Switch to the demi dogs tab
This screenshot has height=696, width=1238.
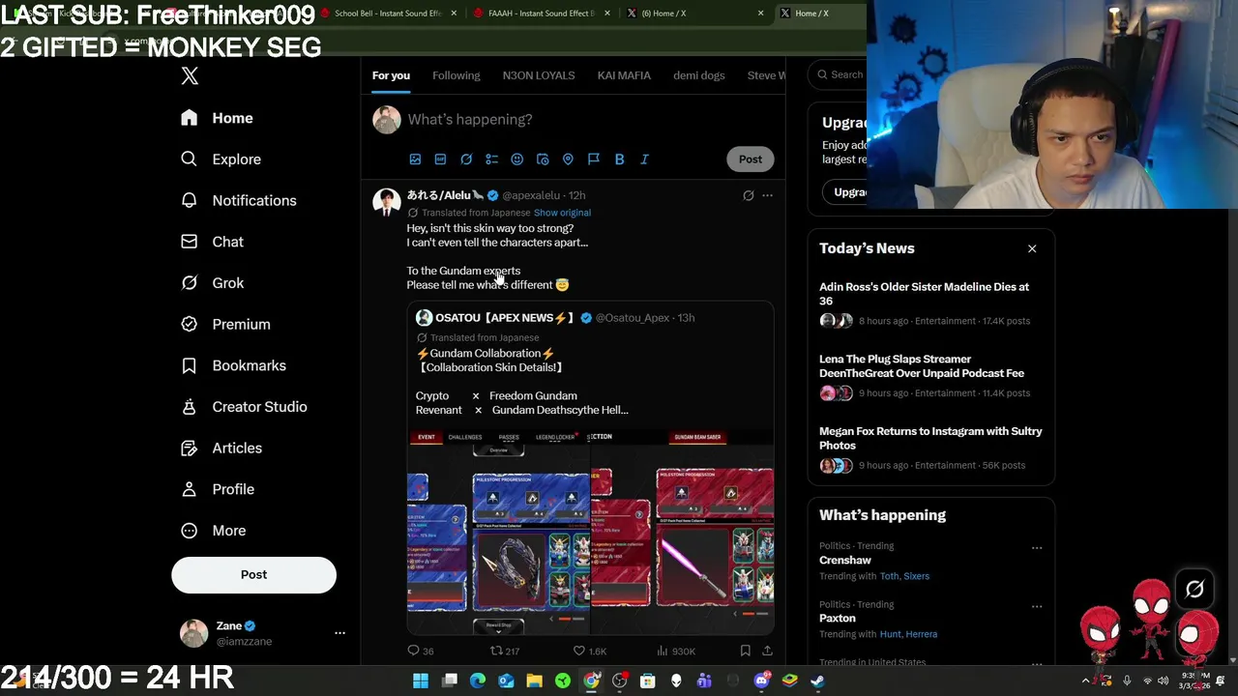[x=698, y=75]
